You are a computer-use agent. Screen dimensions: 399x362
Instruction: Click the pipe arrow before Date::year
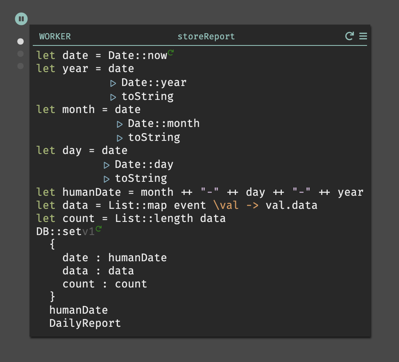[113, 83]
